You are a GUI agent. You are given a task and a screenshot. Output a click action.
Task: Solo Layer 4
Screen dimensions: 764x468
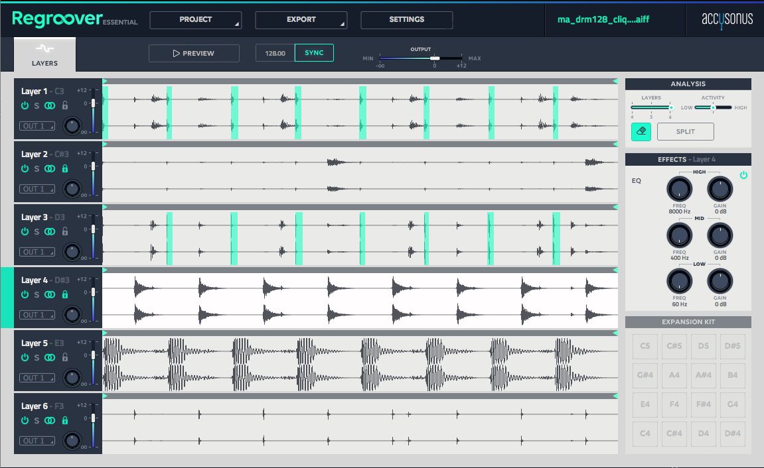click(37, 294)
